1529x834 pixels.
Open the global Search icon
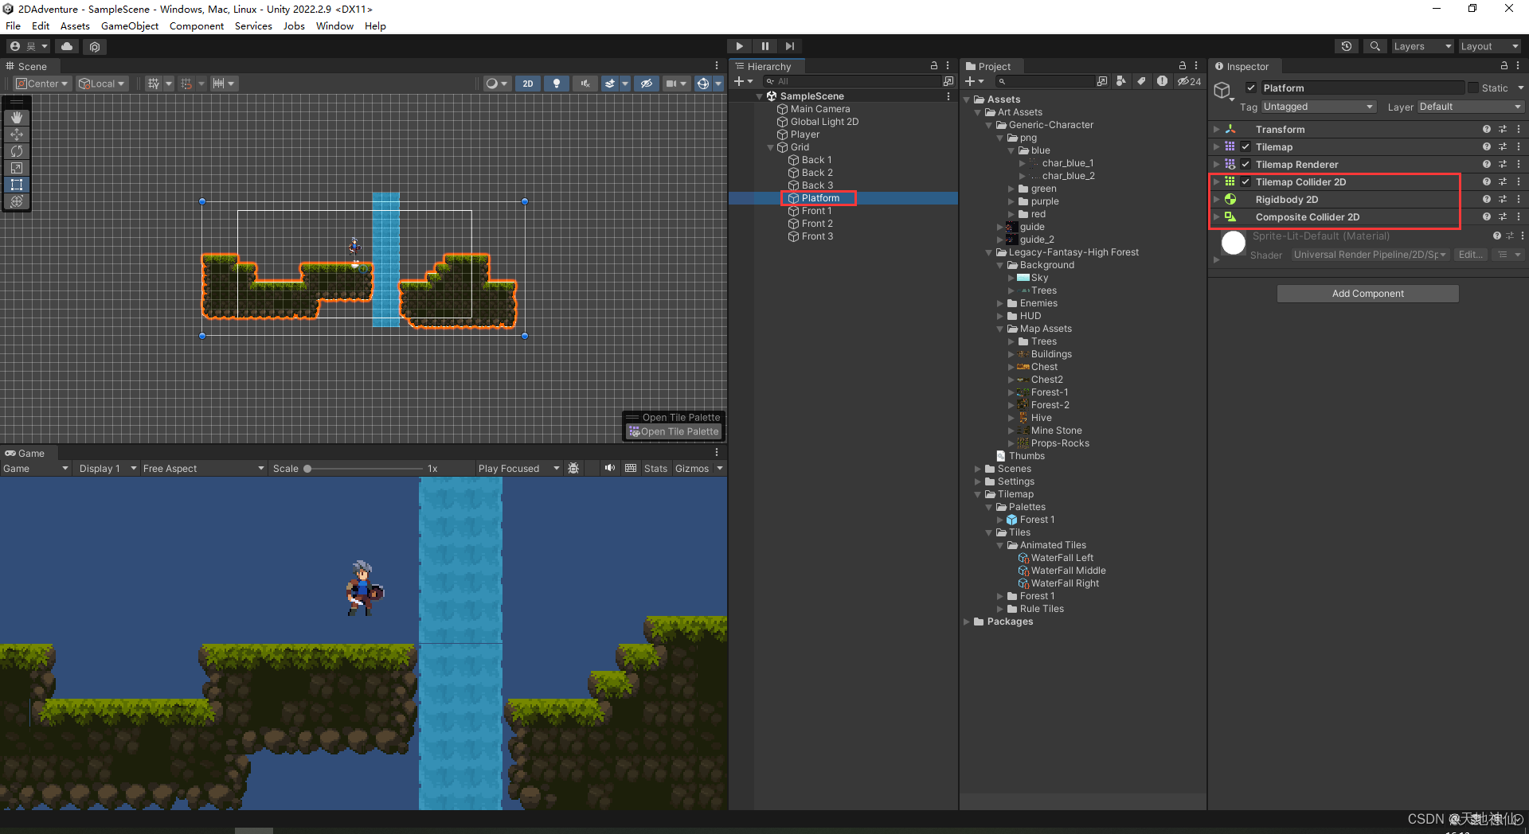(x=1375, y=46)
